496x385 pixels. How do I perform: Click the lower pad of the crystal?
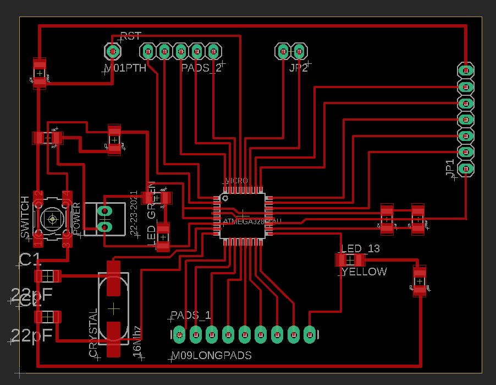[x=114, y=339]
